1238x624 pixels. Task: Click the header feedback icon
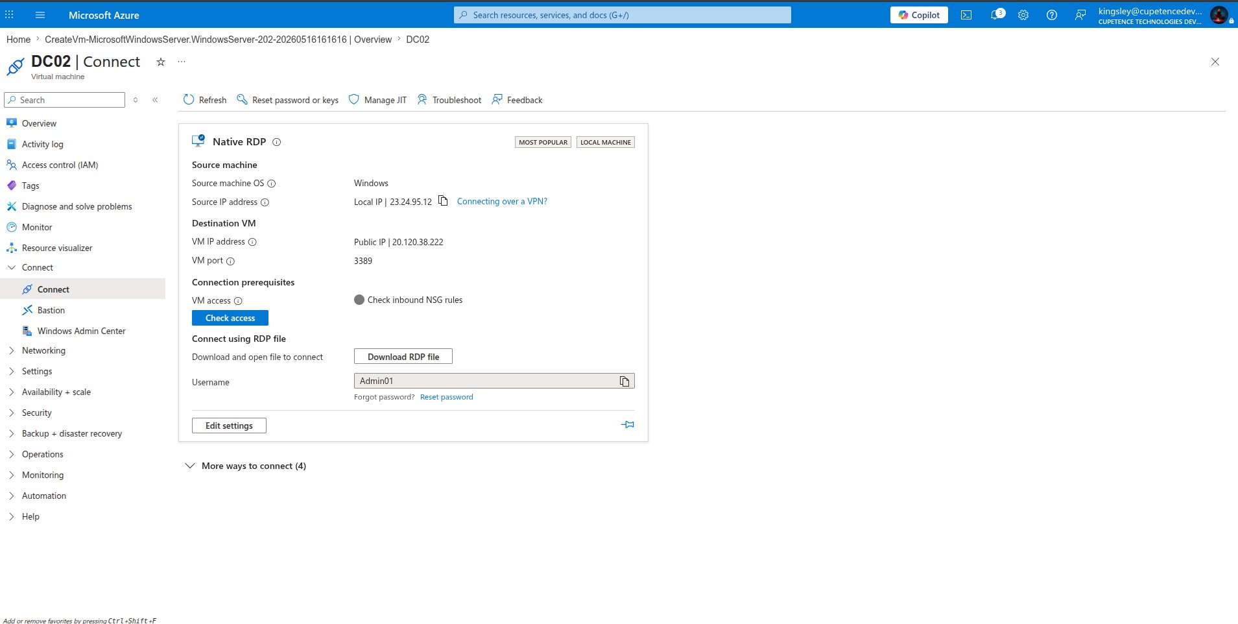[1080, 15]
